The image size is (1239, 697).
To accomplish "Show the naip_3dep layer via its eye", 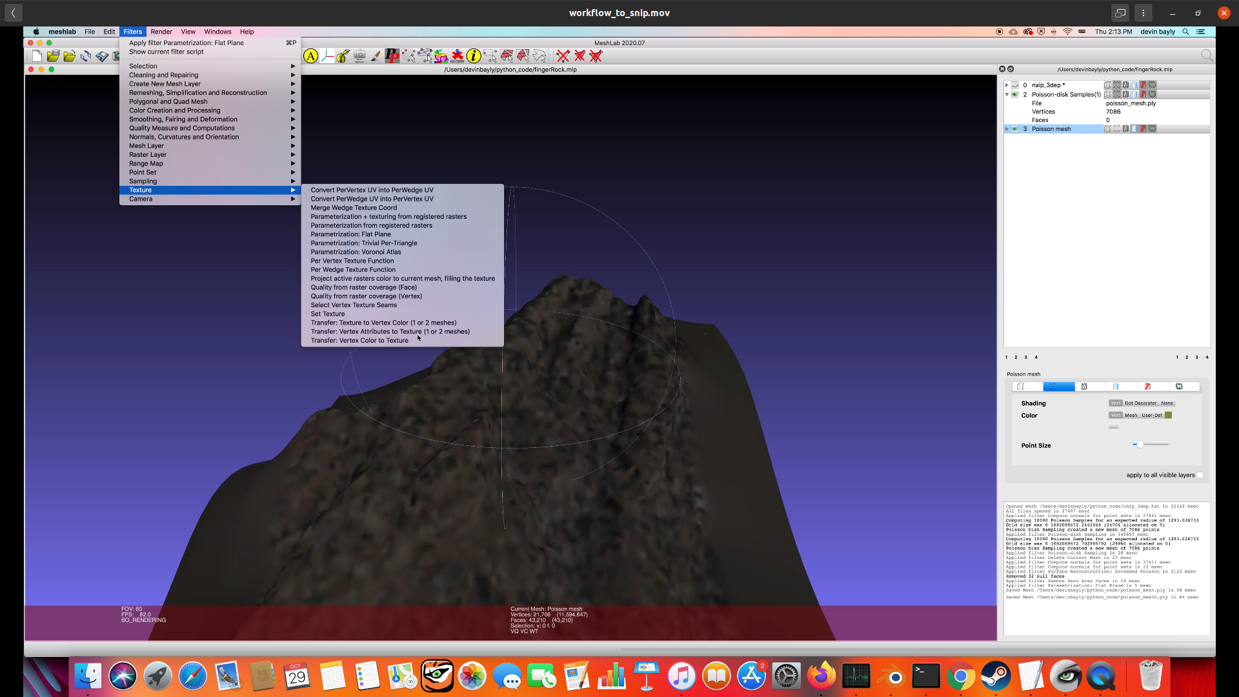I will [1015, 85].
